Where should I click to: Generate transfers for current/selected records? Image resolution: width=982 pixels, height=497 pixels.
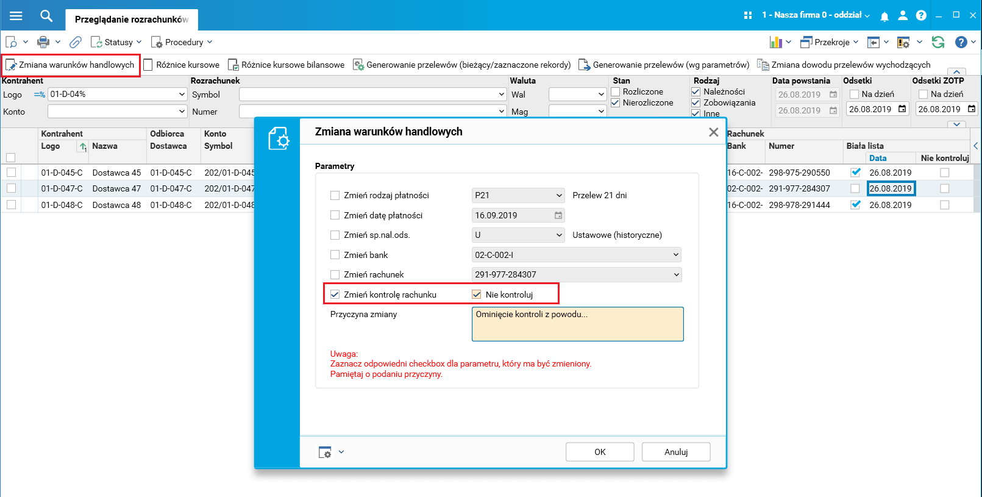(462, 65)
